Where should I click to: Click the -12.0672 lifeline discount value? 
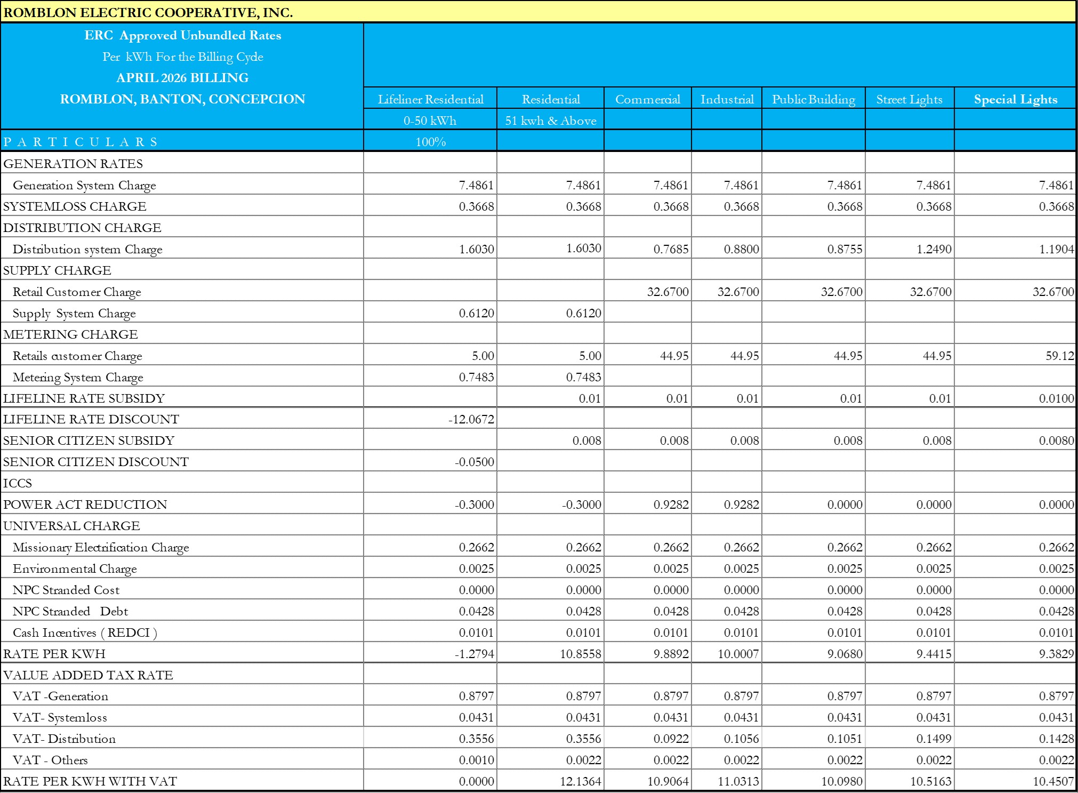[471, 419]
